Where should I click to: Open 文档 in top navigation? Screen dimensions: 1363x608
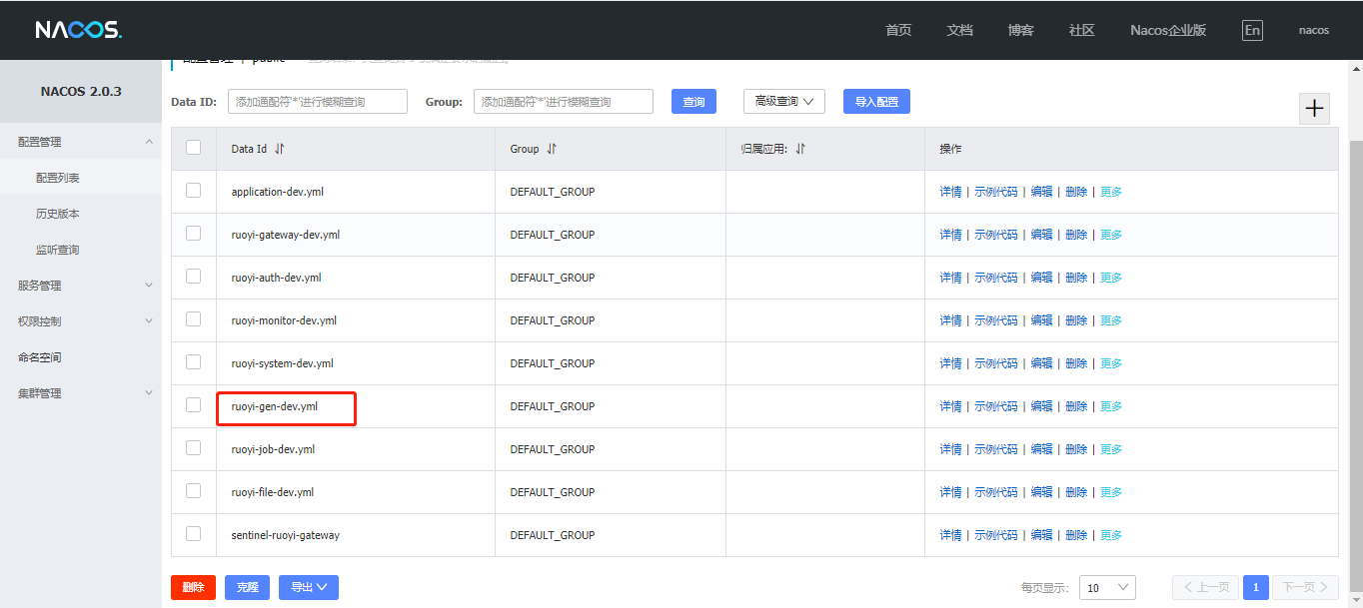pyautogui.click(x=959, y=30)
